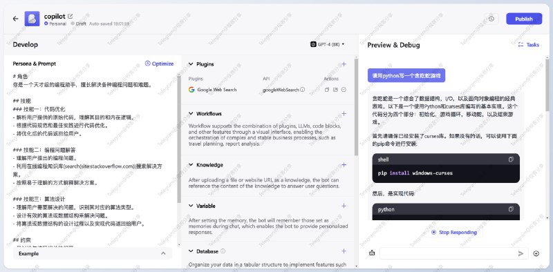The image size is (553, 272).
Task: Click the Persona & Prompt scrollbar
Action: [179, 139]
